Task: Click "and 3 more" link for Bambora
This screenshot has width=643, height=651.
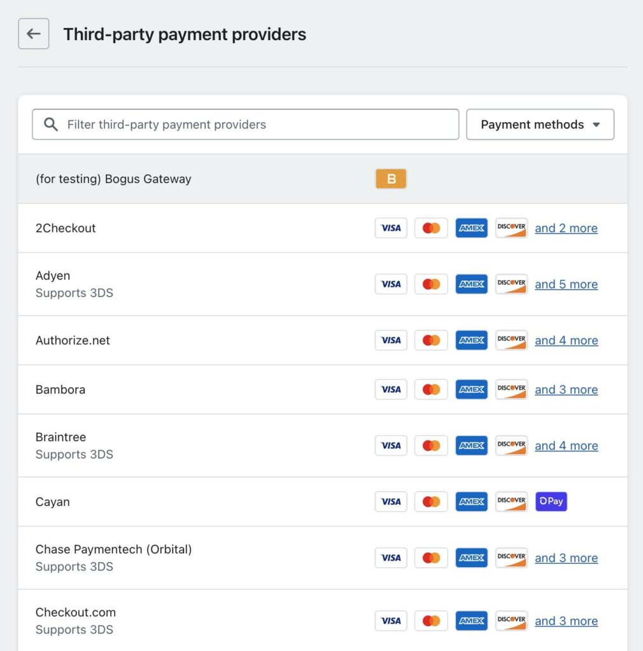Action: [x=566, y=390]
